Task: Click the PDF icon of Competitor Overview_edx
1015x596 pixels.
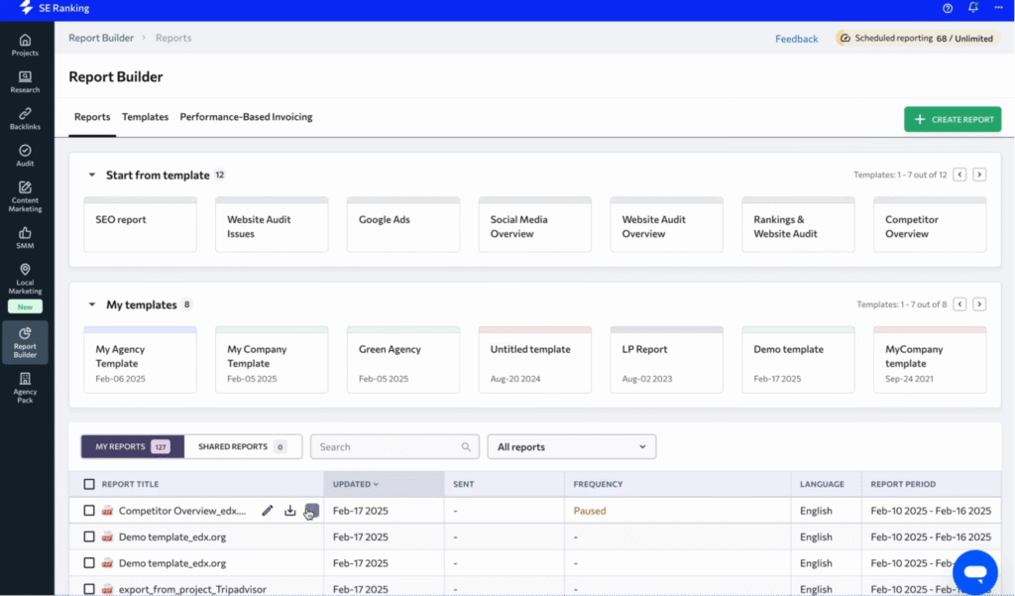Action: pyautogui.click(x=107, y=511)
